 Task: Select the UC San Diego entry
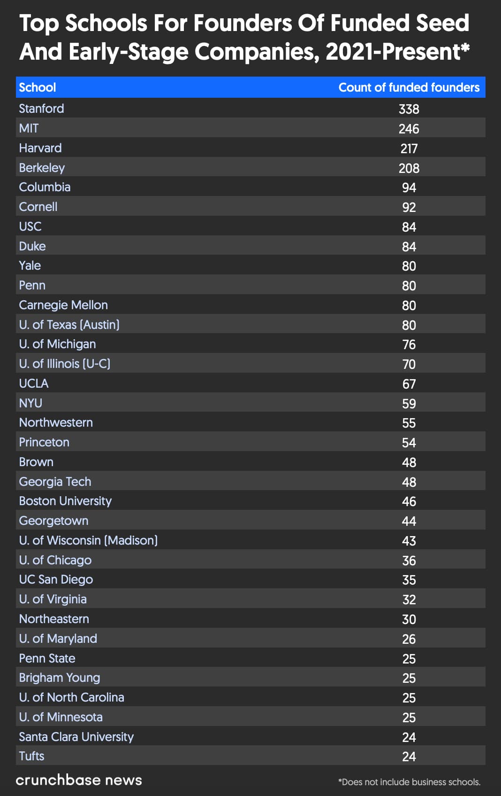[56, 579]
